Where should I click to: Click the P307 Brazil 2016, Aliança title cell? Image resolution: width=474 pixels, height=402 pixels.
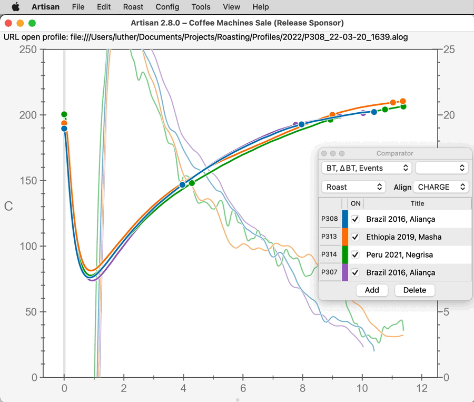tap(417, 272)
